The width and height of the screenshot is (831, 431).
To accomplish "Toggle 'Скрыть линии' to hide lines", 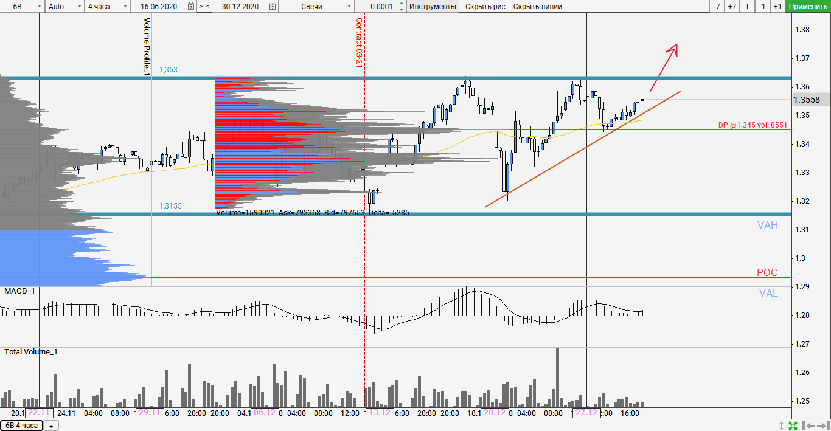I will 537,7.
